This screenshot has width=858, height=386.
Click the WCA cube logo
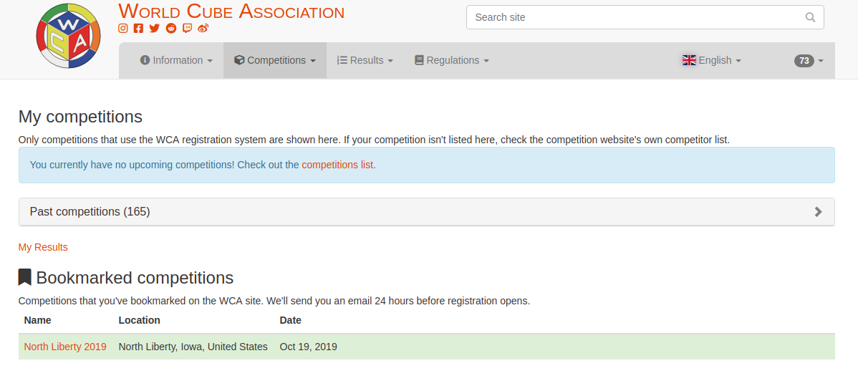coord(69,36)
